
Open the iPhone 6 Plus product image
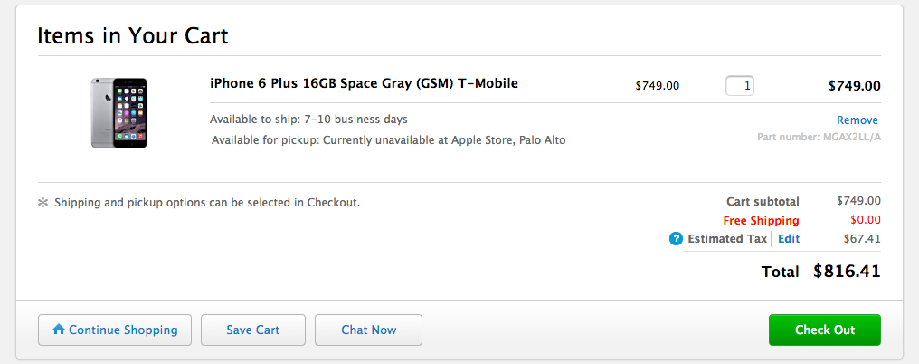[118, 112]
